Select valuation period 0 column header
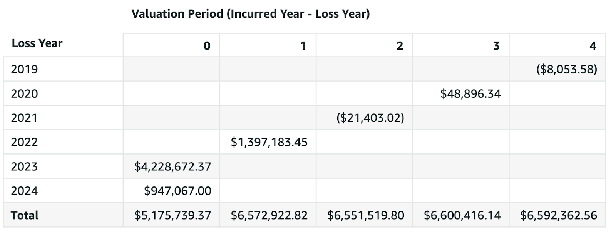The image size is (616, 233). coord(207,46)
